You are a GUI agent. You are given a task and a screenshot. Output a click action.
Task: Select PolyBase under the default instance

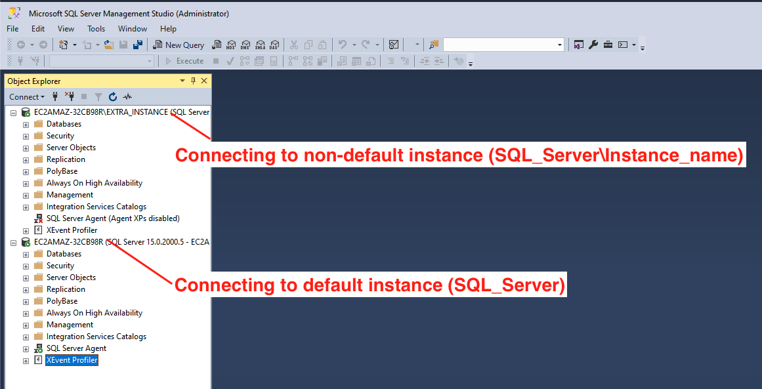point(62,301)
